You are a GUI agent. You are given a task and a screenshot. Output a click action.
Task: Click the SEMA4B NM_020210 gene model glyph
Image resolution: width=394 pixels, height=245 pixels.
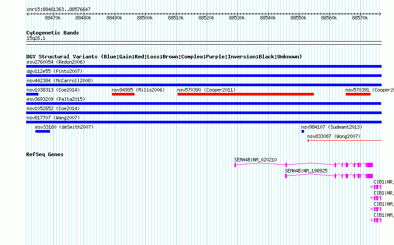pyautogui.click(x=304, y=165)
